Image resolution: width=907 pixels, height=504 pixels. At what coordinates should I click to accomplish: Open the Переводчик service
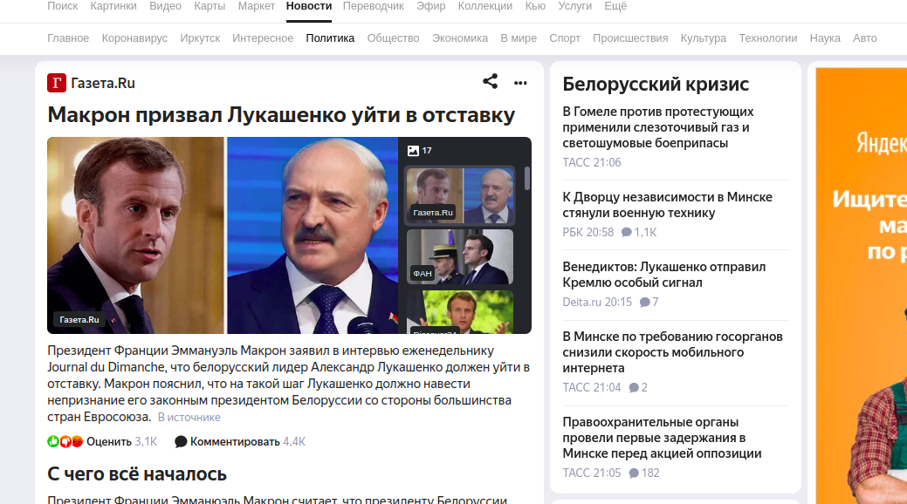tap(374, 6)
